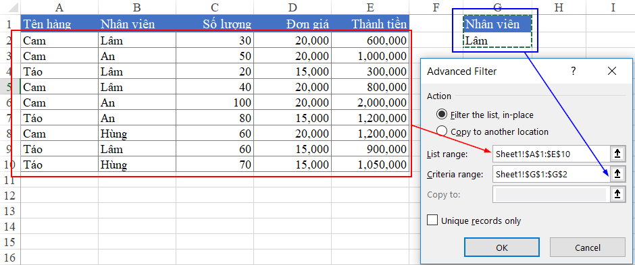This screenshot has width=635, height=265.
Task: Select column D header
Action: [293, 7]
